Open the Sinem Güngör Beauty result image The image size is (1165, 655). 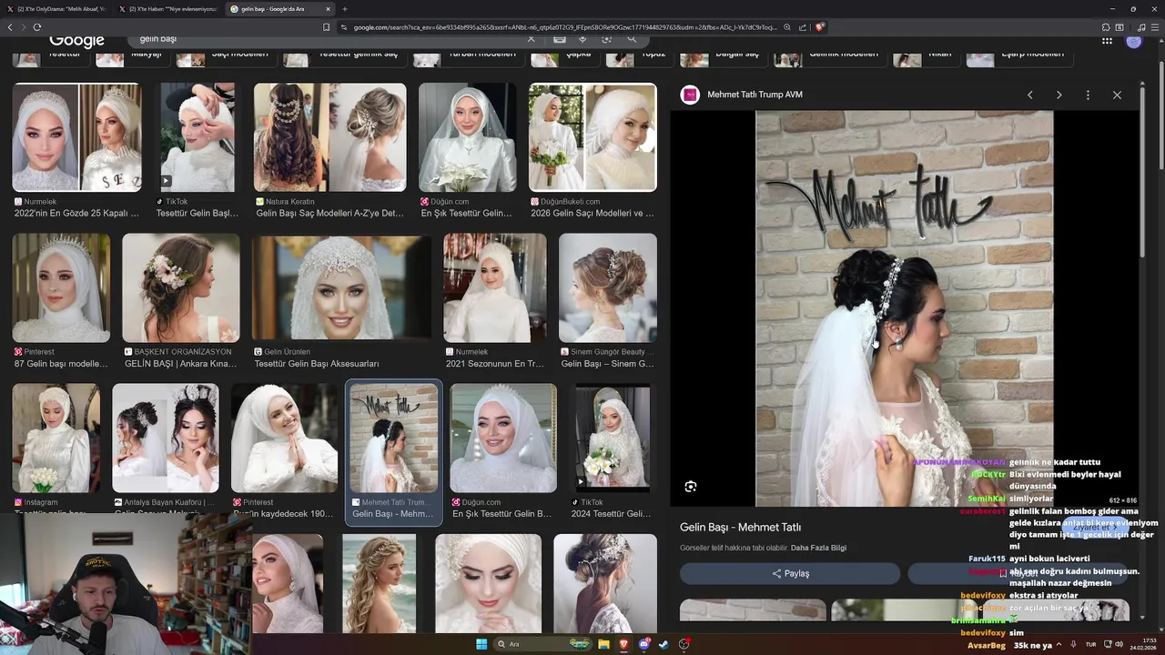click(x=608, y=287)
